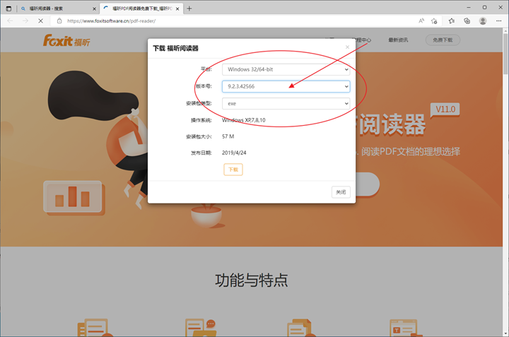The width and height of the screenshot is (509, 337).
Task: Click the 功能与特点 heading
Action: (251, 280)
